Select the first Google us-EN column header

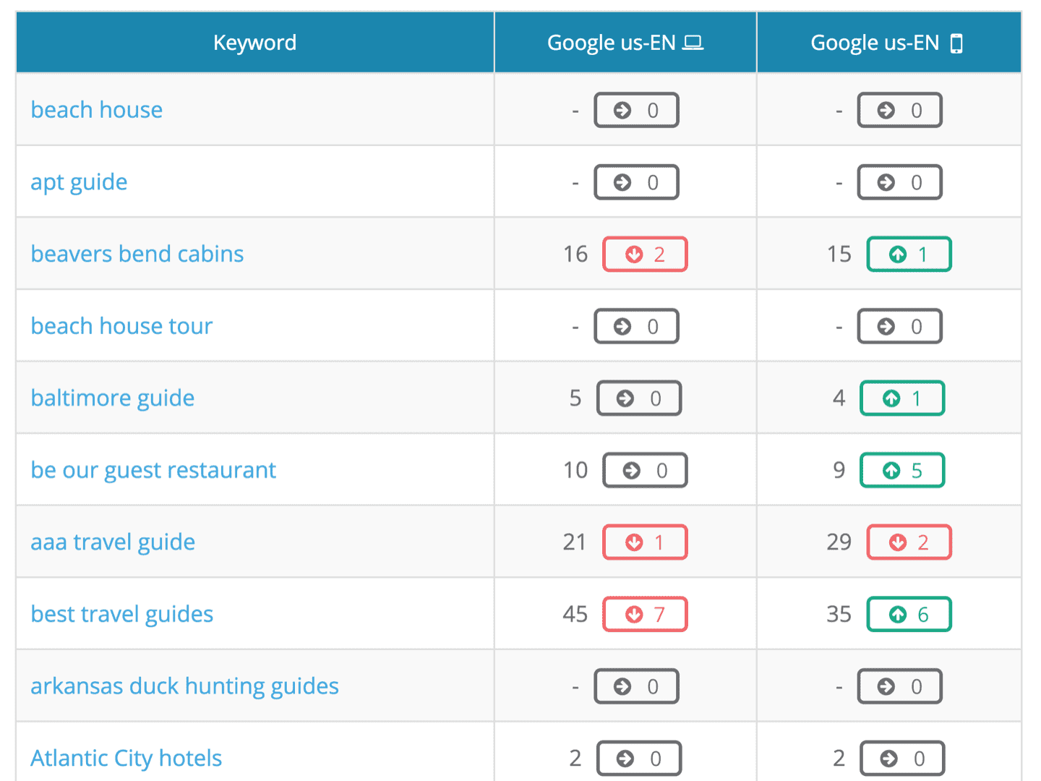[x=625, y=42]
